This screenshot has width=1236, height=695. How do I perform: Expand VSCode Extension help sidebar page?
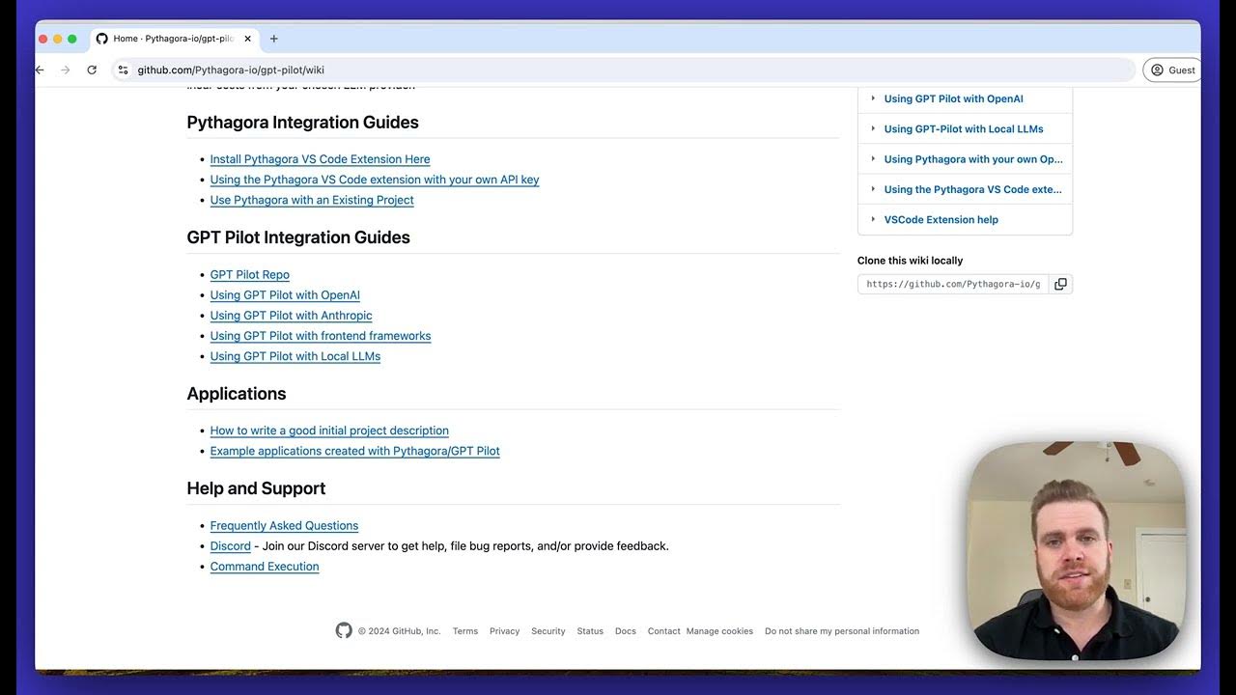(x=873, y=219)
